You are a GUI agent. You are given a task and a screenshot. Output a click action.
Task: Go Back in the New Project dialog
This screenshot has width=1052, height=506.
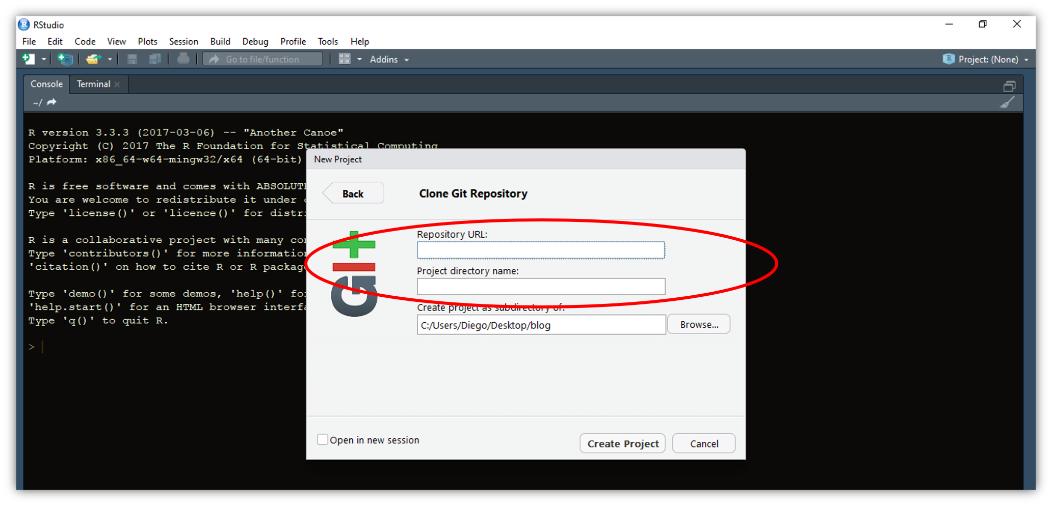coord(353,193)
